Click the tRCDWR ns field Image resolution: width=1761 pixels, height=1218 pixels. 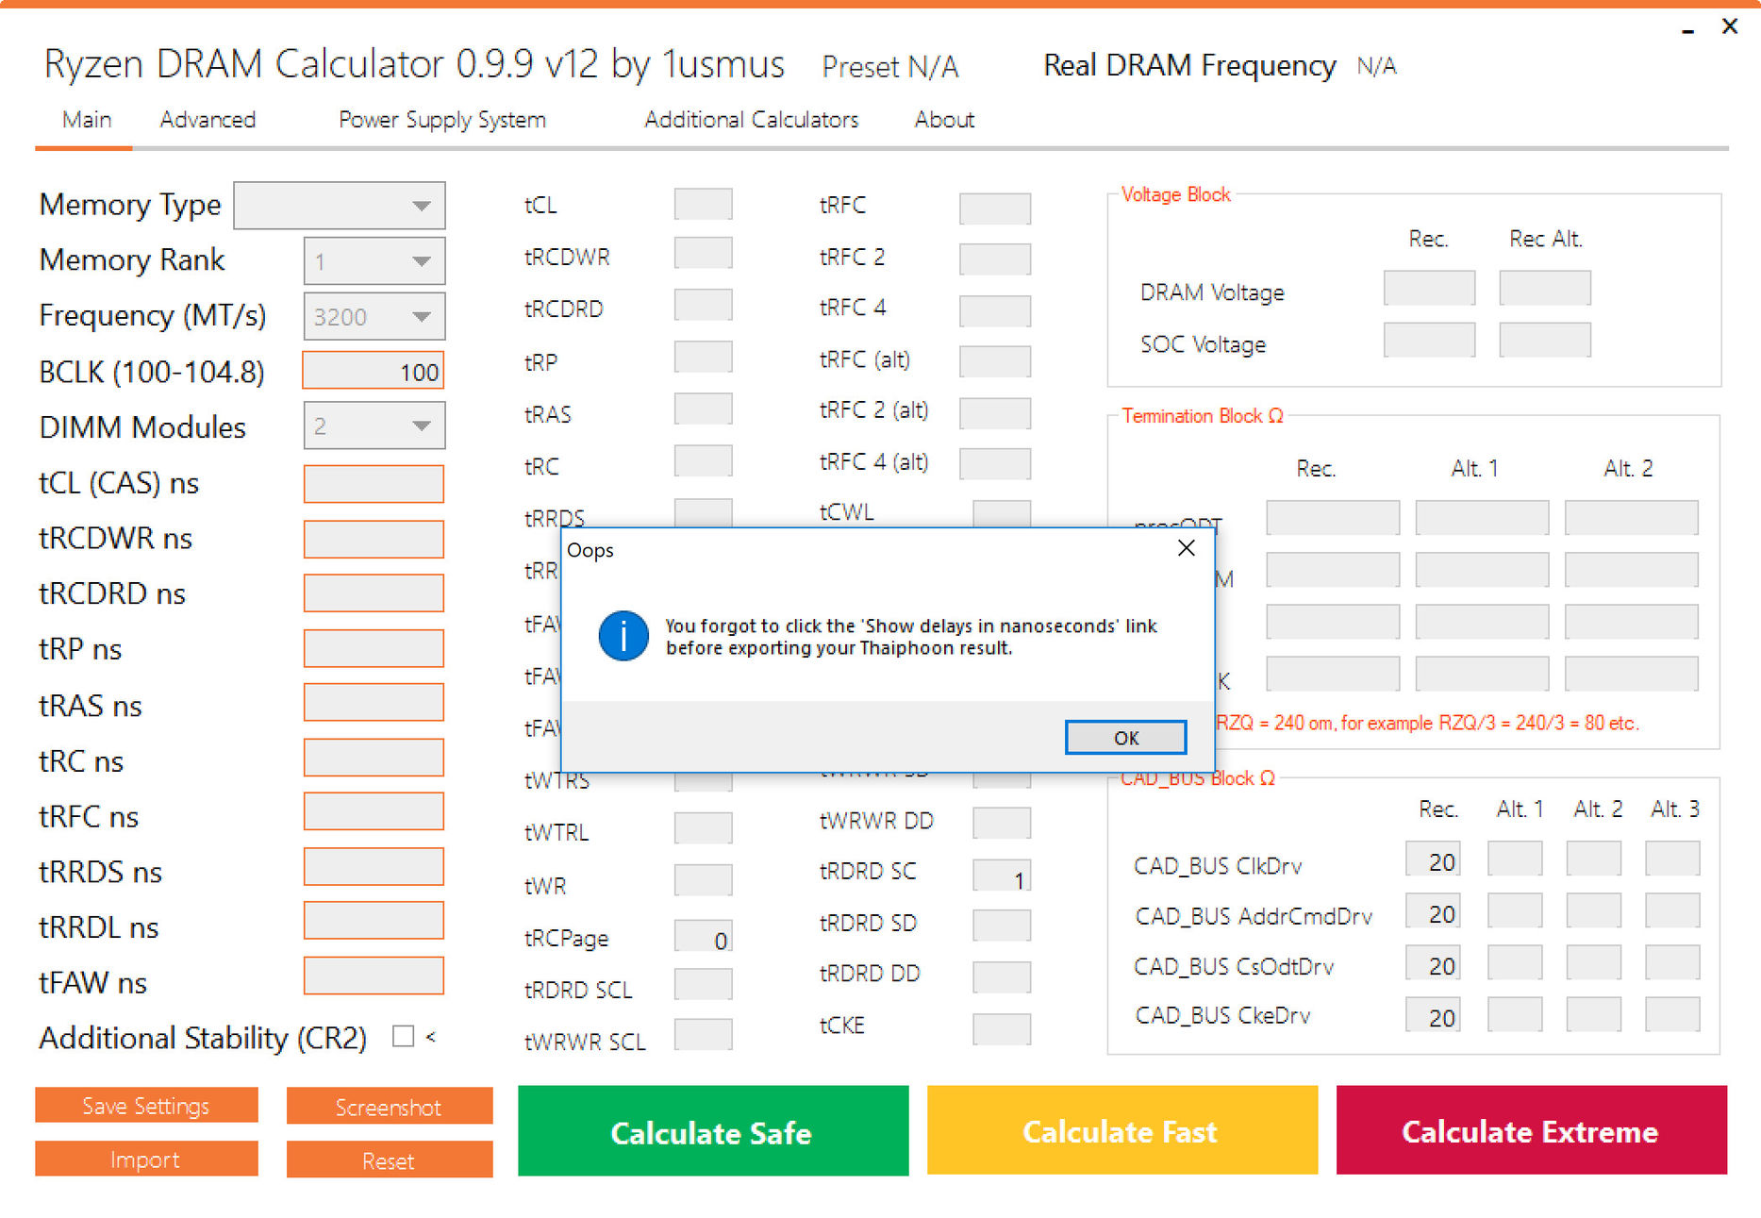pyautogui.click(x=374, y=539)
